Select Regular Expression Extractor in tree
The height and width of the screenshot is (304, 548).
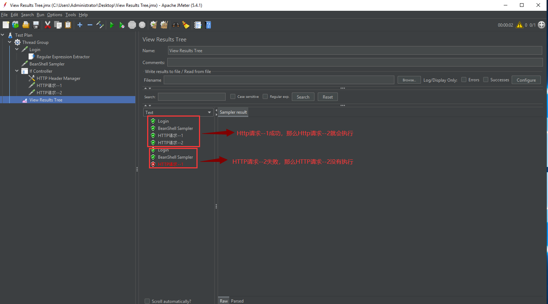[63, 57]
